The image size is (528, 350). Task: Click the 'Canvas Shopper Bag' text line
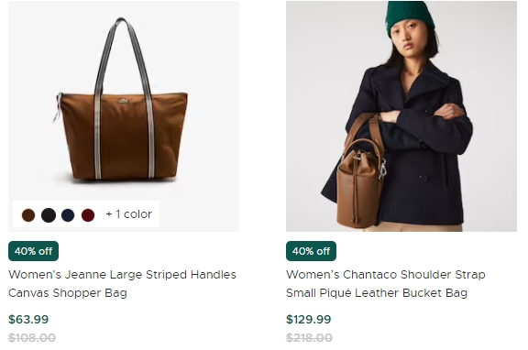click(x=68, y=293)
